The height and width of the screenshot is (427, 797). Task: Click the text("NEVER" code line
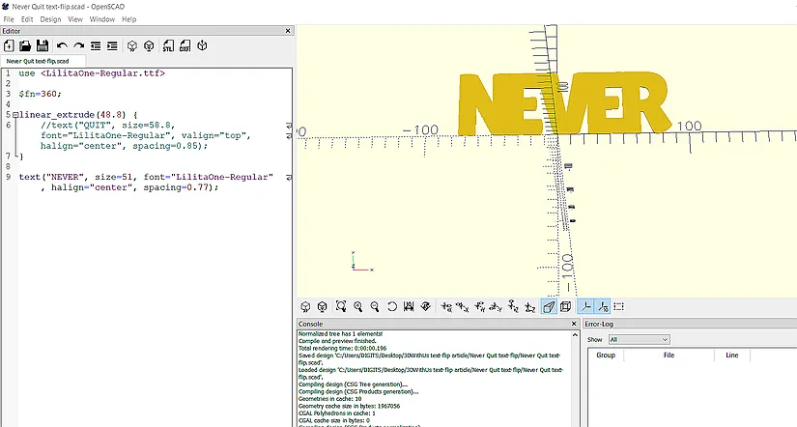[x=146, y=177]
